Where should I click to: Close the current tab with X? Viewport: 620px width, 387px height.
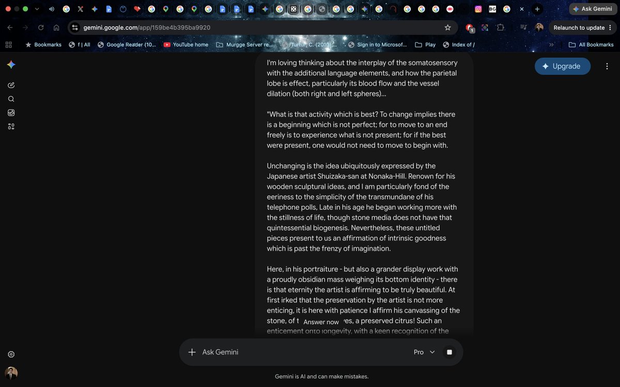coord(521,9)
